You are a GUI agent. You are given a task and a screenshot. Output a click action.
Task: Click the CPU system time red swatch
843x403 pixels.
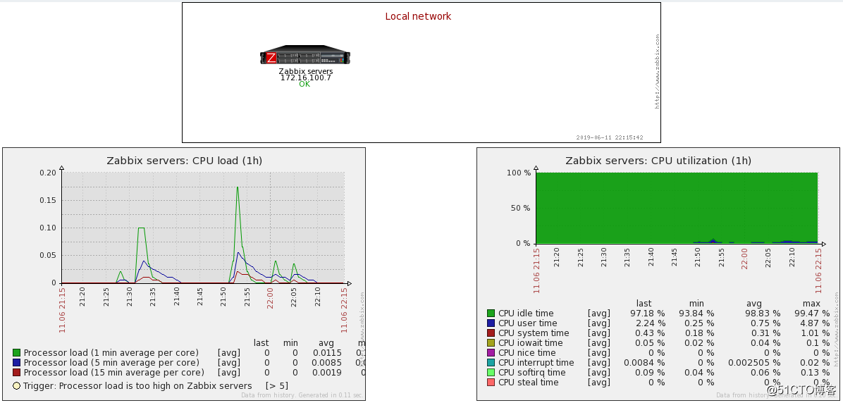coord(491,333)
